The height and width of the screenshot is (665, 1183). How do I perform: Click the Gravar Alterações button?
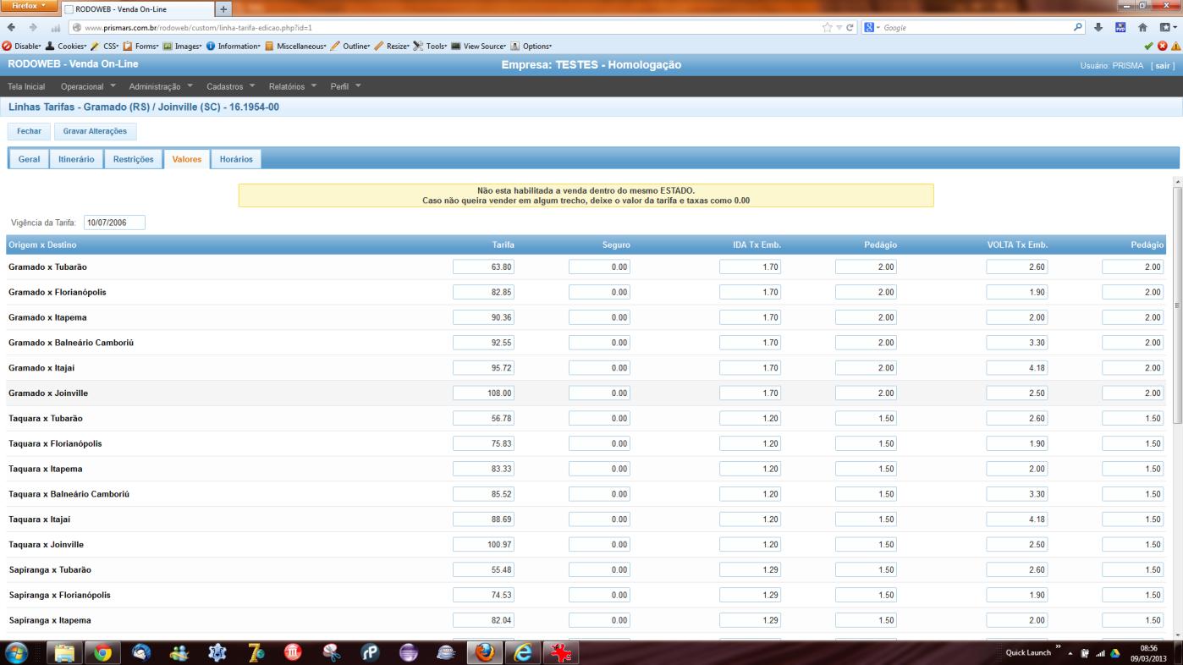click(x=95, y=131)
